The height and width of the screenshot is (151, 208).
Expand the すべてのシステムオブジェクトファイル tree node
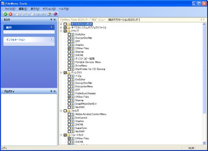(61, 27)
